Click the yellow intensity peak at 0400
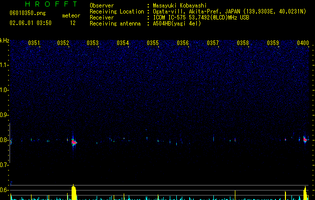Viewport: 315px width, 200px height. coord(305,193)
